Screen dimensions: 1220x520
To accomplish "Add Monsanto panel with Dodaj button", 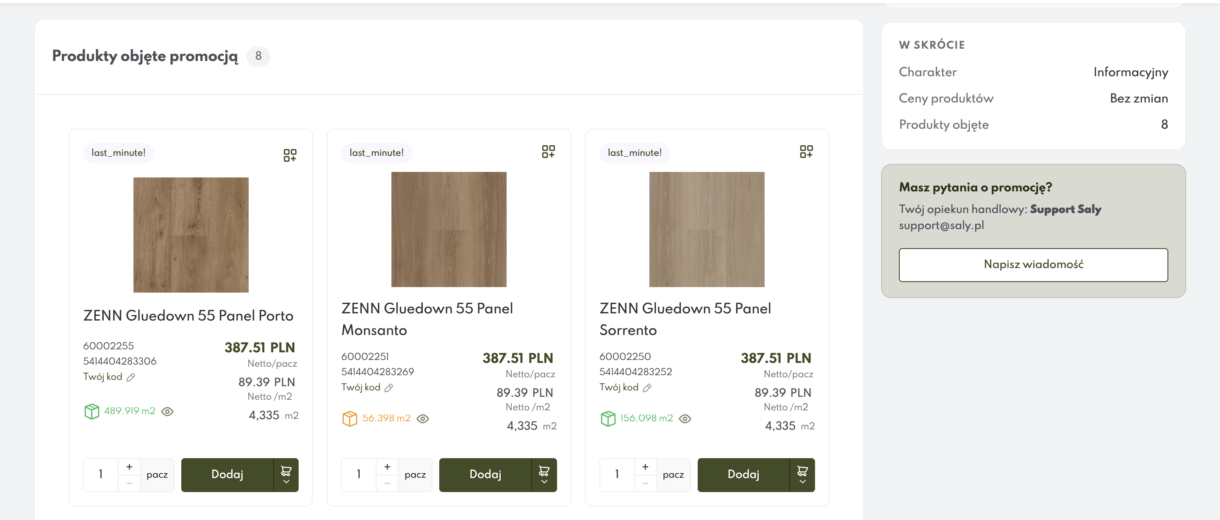I will pyautogui.click(x=485, y=475).
